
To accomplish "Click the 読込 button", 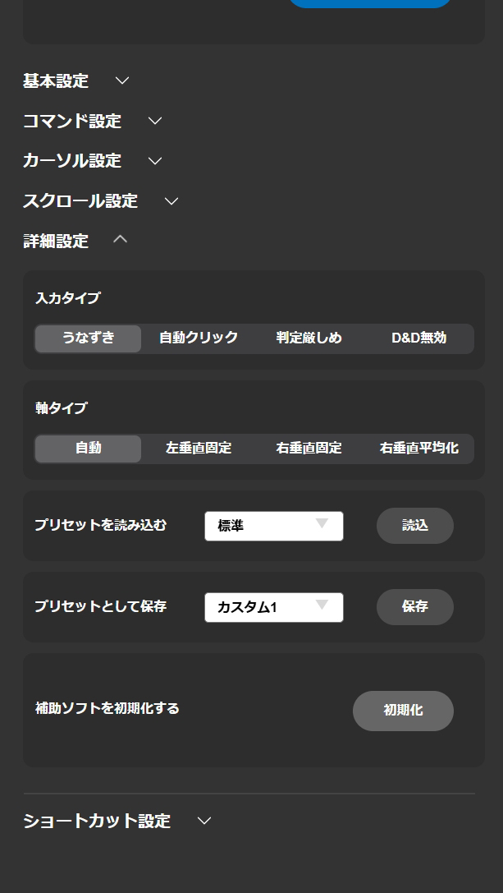I will pyautogui.click(x=415, y=526).
